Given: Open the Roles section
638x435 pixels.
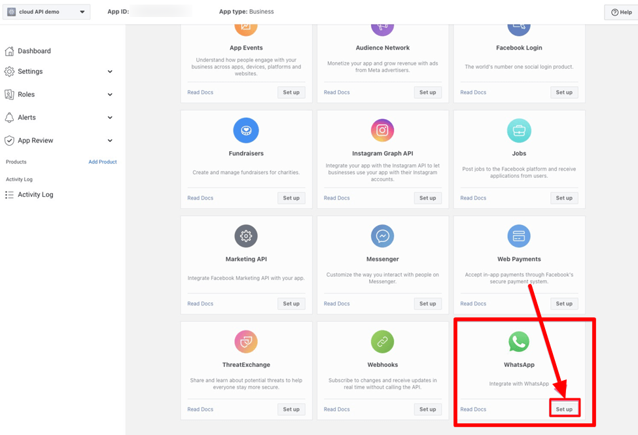Looking at the screenshot, I should [26, 94].
